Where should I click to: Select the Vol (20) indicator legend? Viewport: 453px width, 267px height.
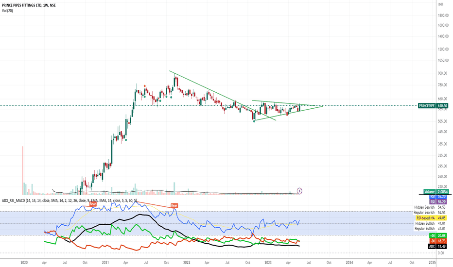pos(7,11)
